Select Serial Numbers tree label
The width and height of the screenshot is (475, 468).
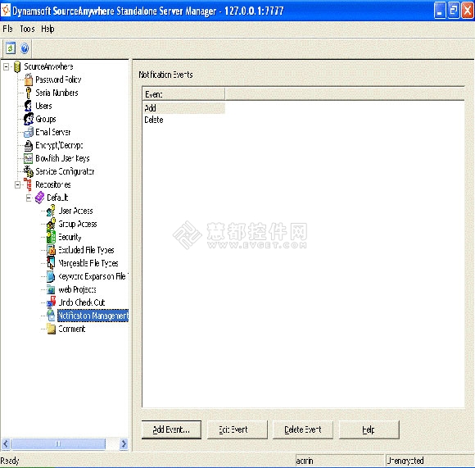(57, 93)
